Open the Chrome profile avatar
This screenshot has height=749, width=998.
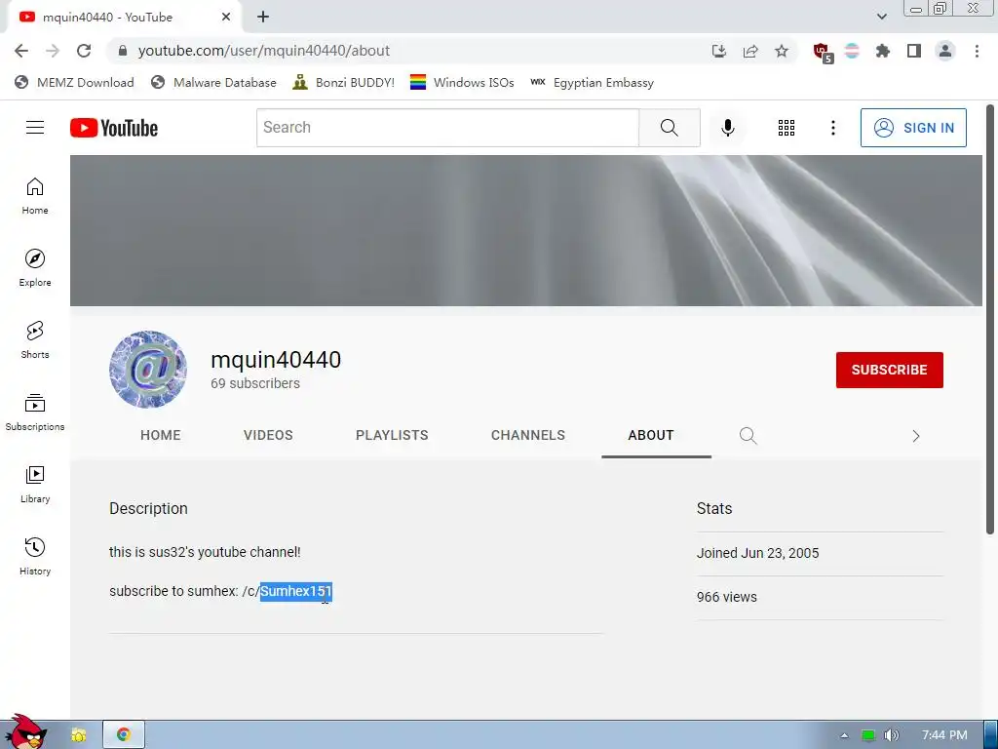click(x=945, y=51)
